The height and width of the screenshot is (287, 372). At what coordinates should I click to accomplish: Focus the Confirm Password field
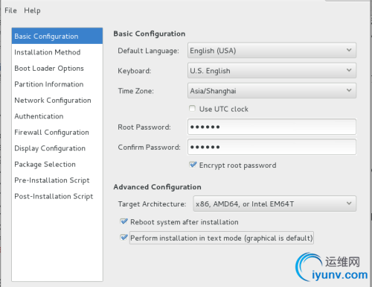coord(272,147)
